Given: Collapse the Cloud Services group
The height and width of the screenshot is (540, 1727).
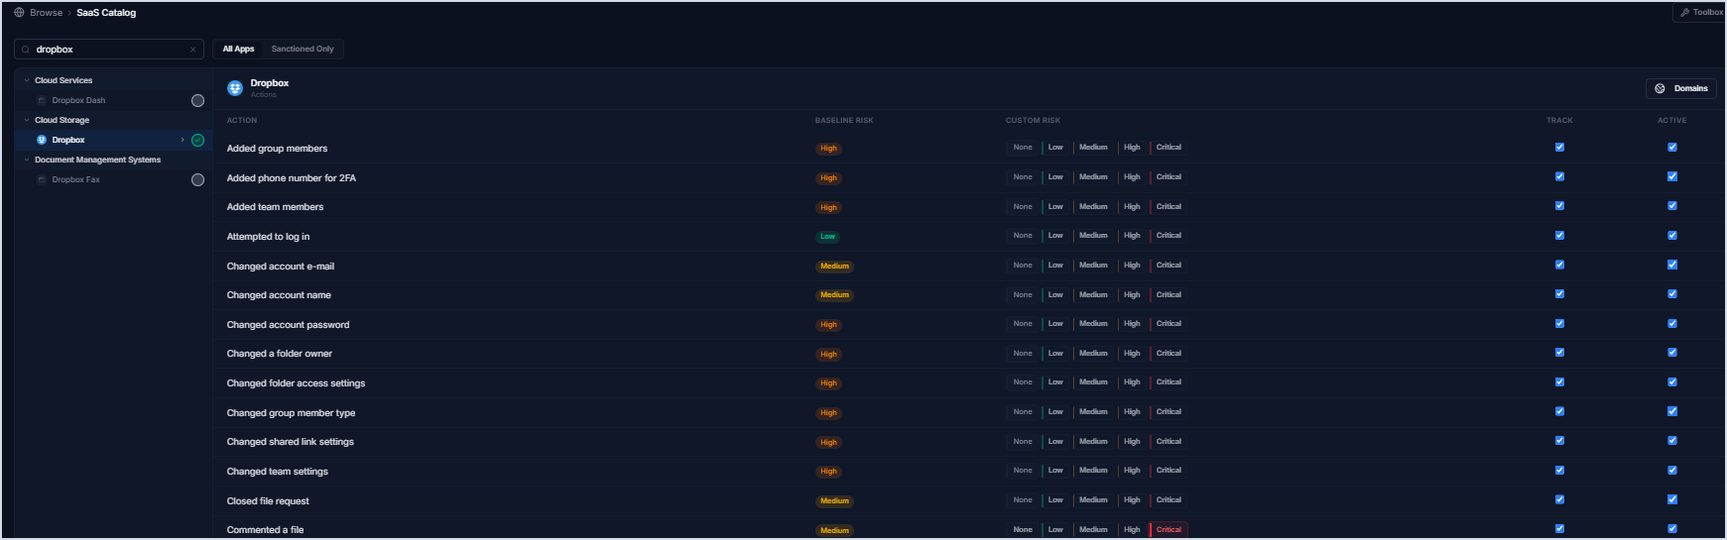Looking at the screenshot, I should (x=27, y=80).
